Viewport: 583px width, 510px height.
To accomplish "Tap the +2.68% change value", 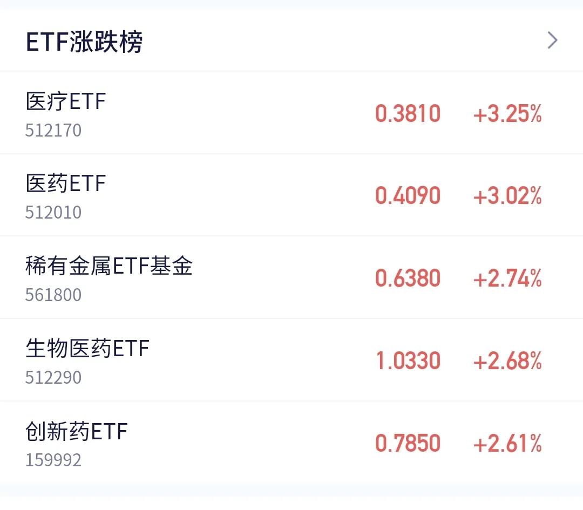I will [507, 361].
